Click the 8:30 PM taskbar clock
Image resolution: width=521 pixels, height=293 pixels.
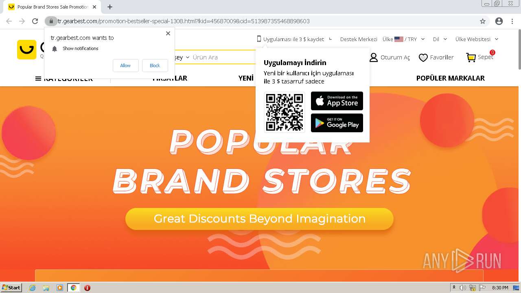tap(500, 288)
